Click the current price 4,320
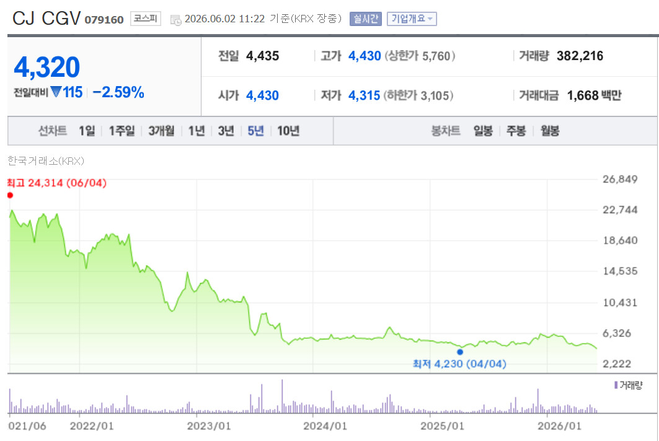 [46, 67]
